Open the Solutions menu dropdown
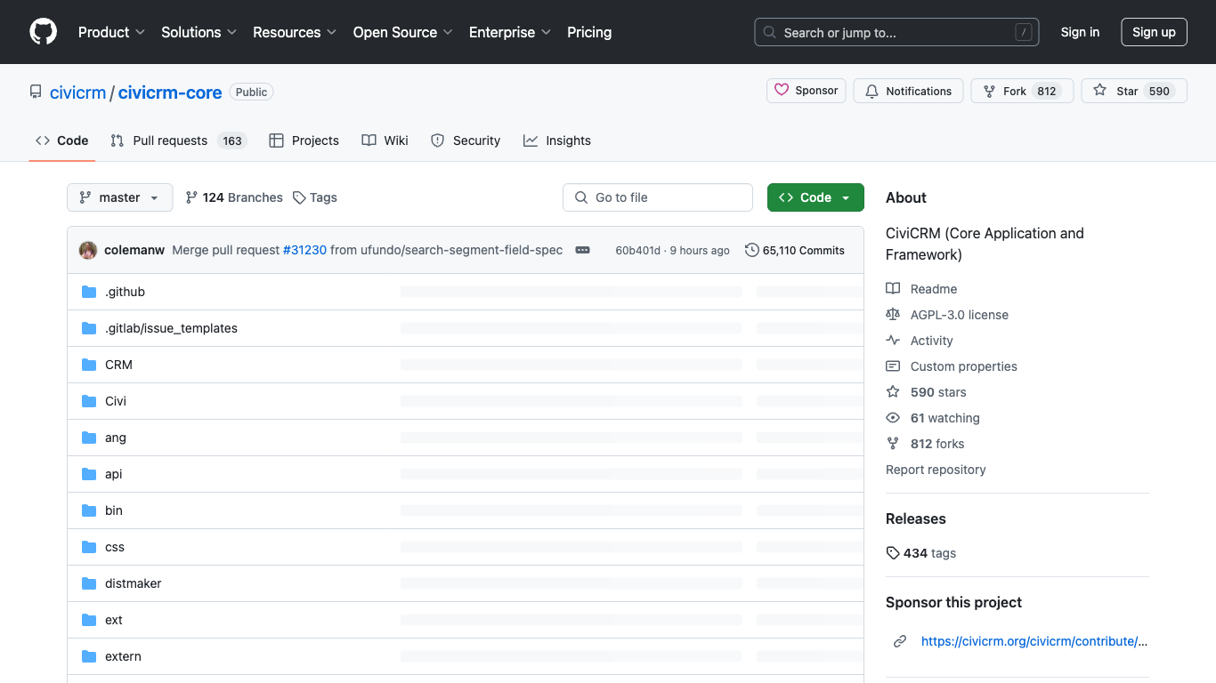1216x683 pixels. 199,32
